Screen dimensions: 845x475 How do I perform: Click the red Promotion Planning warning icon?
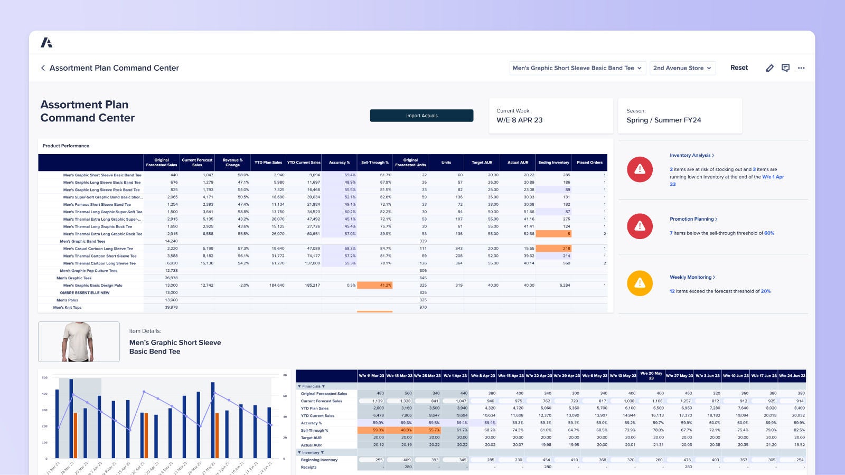click(x=640, y=226)
